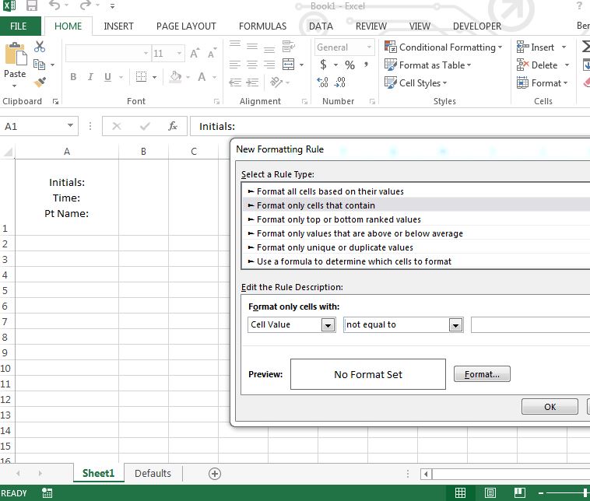Apply the cell Borders icon
This screenshot has width=590, height=501.
click(x=141, y=77)
